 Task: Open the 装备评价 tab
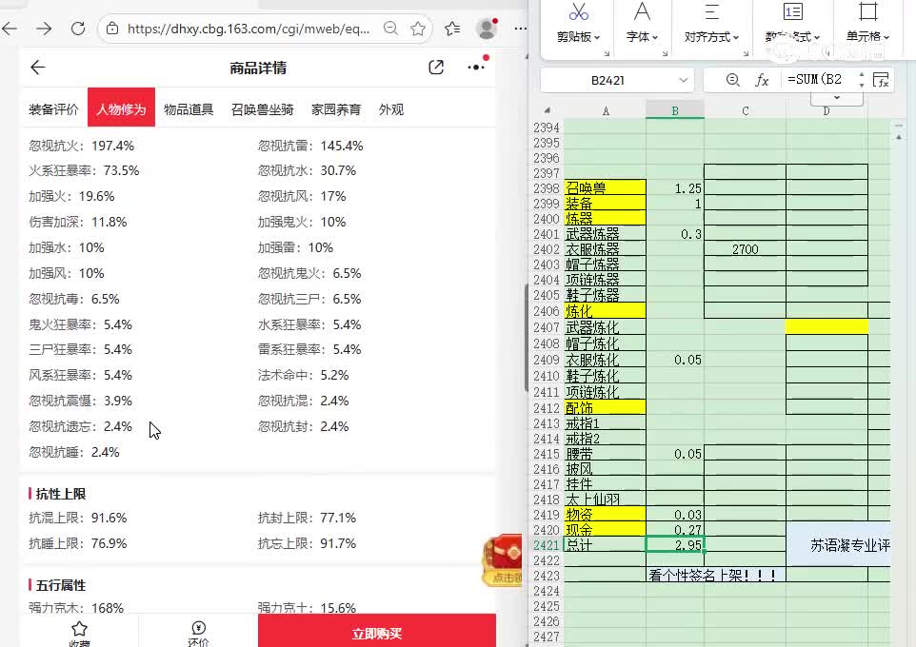53,109
